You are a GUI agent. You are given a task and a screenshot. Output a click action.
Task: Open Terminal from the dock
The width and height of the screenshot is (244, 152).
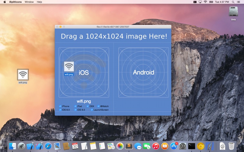tap(192, 146)
